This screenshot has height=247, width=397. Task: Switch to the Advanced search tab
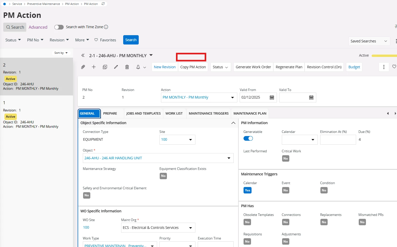click(38, 27)
